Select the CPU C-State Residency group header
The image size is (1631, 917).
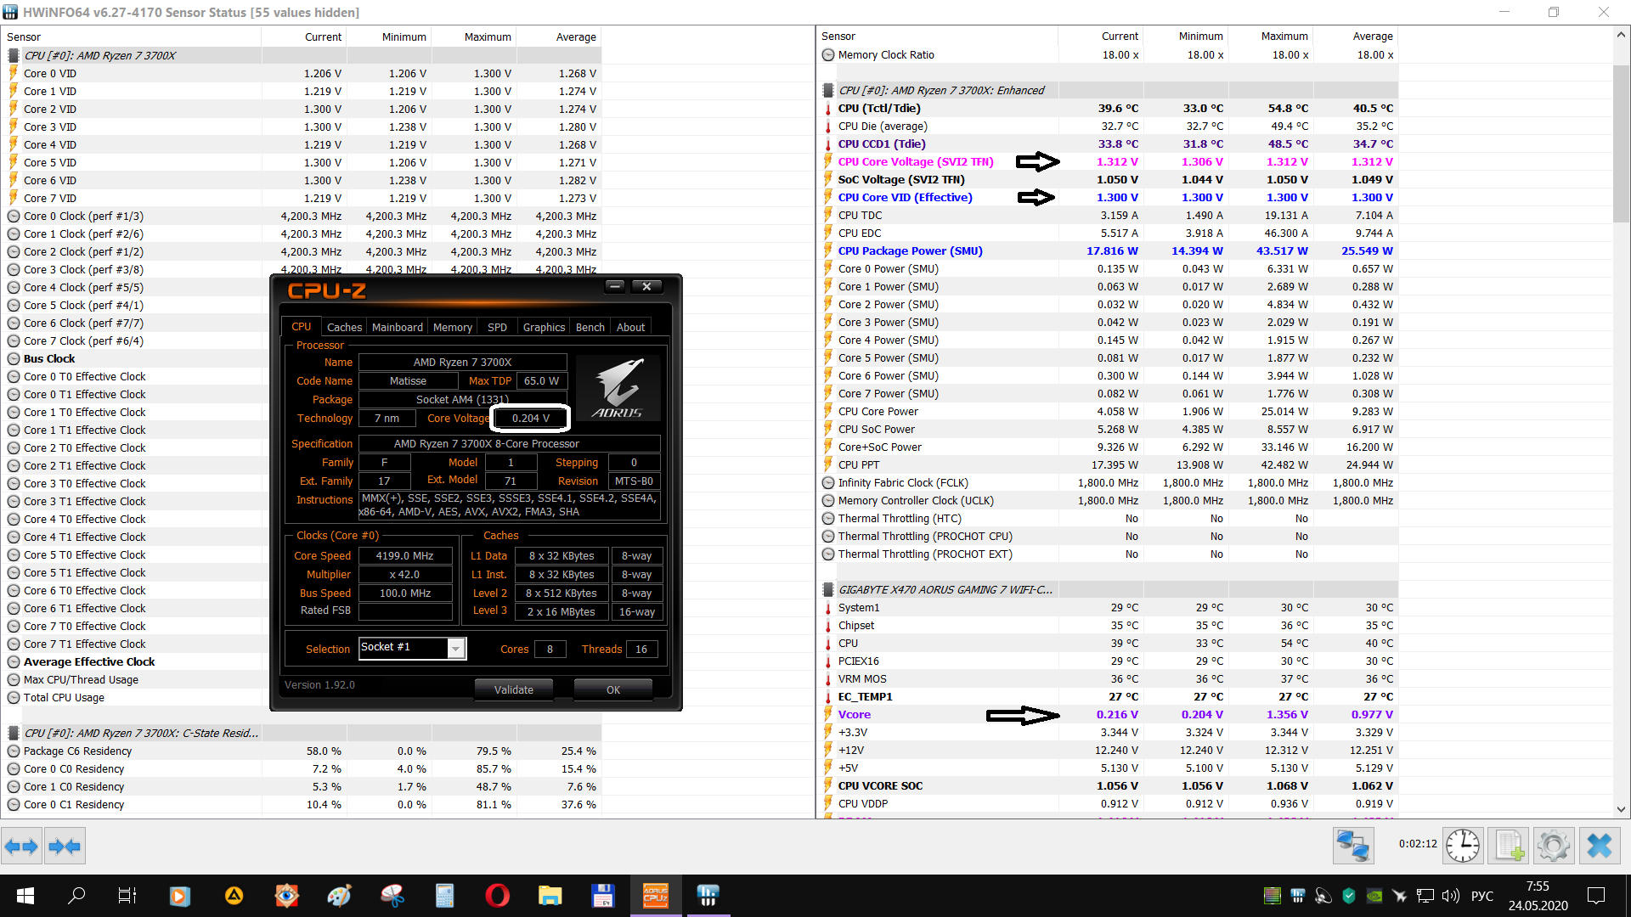point(141,733)
